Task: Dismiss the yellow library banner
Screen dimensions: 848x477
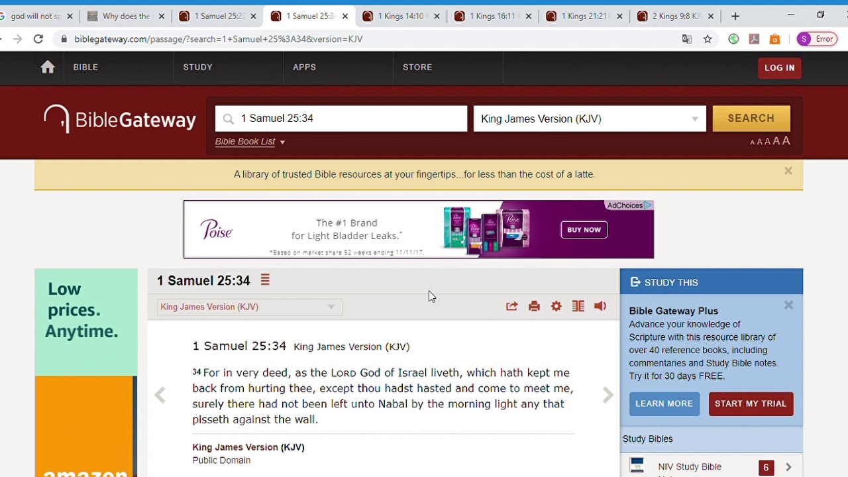Action: click(x=788, y=171)
